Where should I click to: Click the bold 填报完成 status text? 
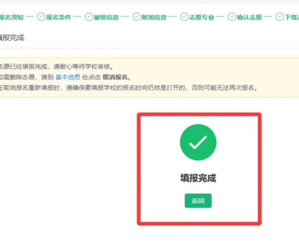[198, 178]
